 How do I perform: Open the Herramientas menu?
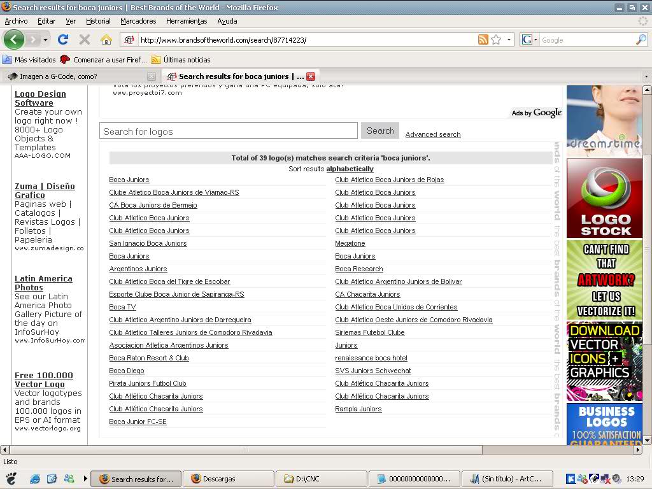[187, 21]
